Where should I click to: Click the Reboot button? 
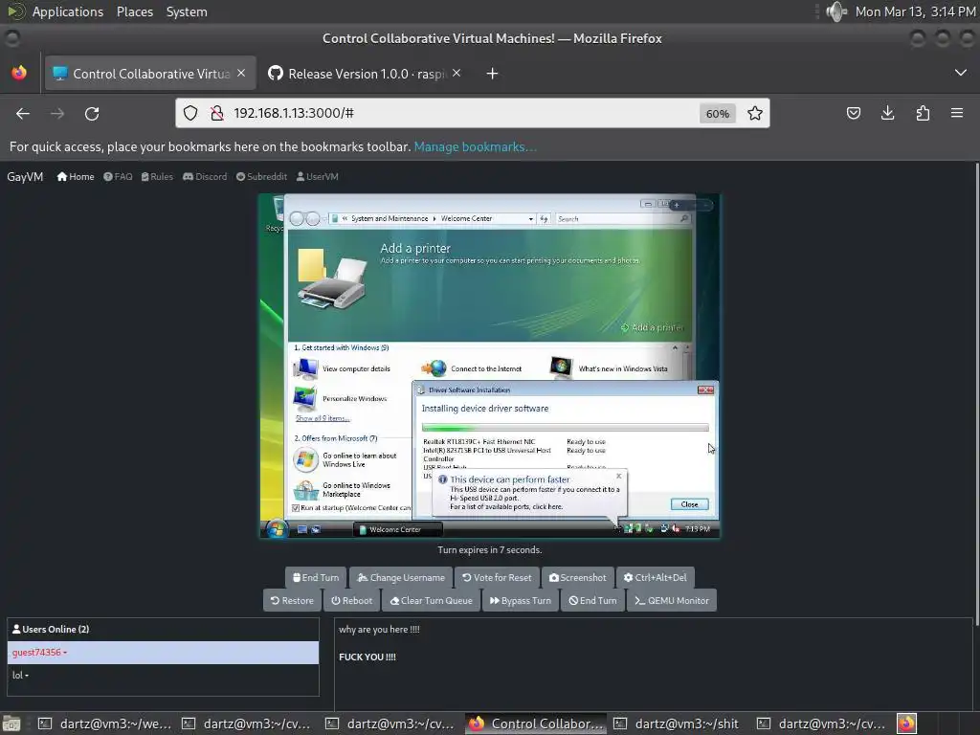[352, 601]
